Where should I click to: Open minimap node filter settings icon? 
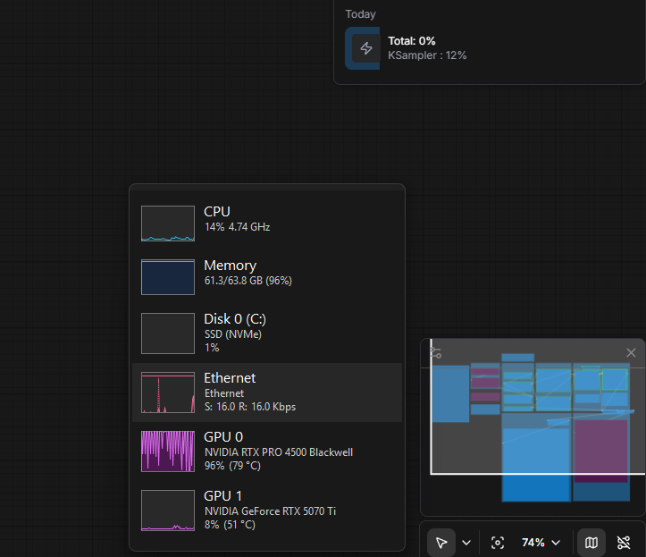coord(435,353)
